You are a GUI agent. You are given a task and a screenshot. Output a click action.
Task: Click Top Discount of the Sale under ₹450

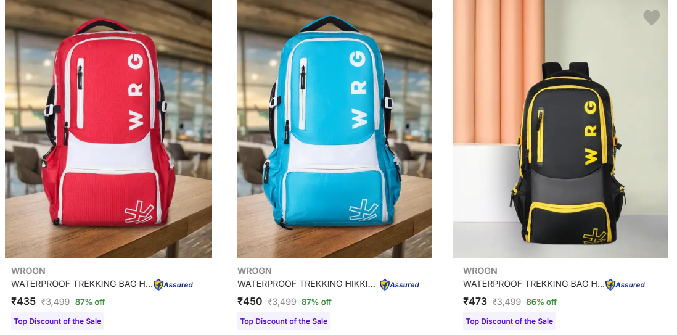click(x=284, y=321)
